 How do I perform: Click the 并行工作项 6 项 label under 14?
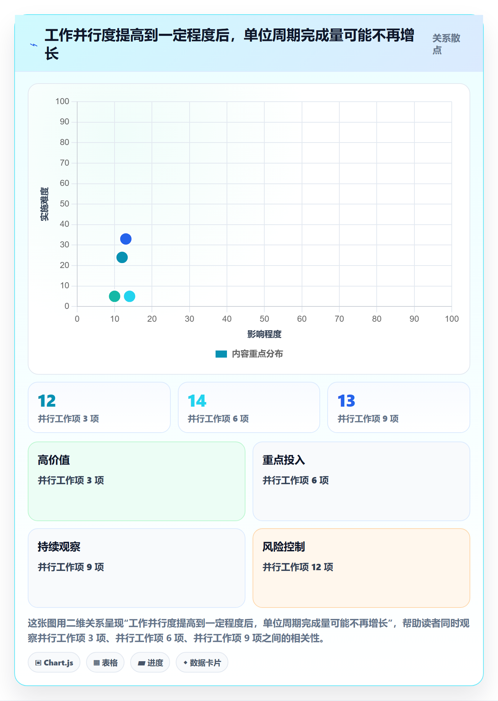coord(218,419)
